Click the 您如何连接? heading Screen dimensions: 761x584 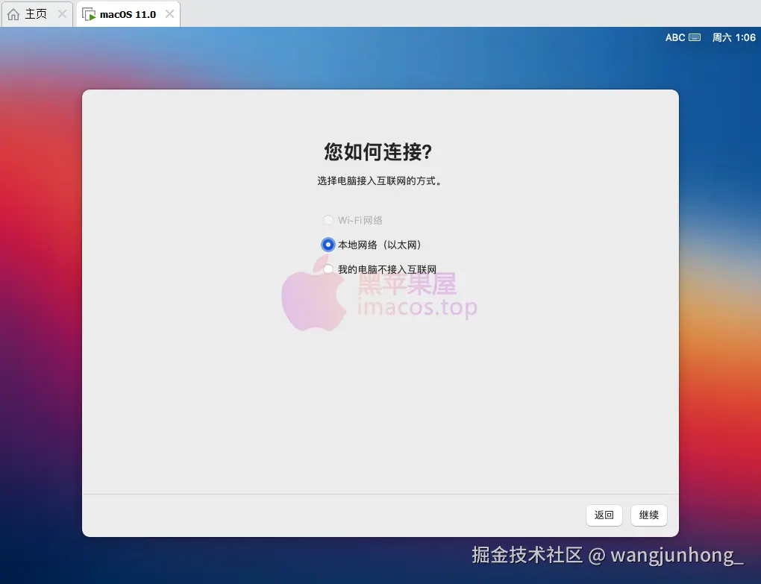click(380, 152)
